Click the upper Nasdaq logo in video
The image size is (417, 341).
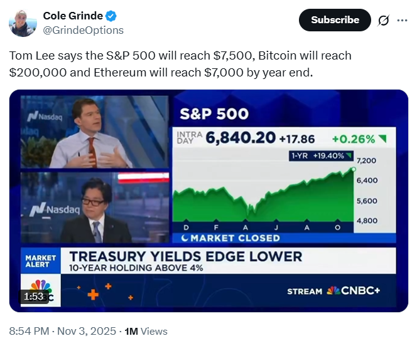coord(44,117)
